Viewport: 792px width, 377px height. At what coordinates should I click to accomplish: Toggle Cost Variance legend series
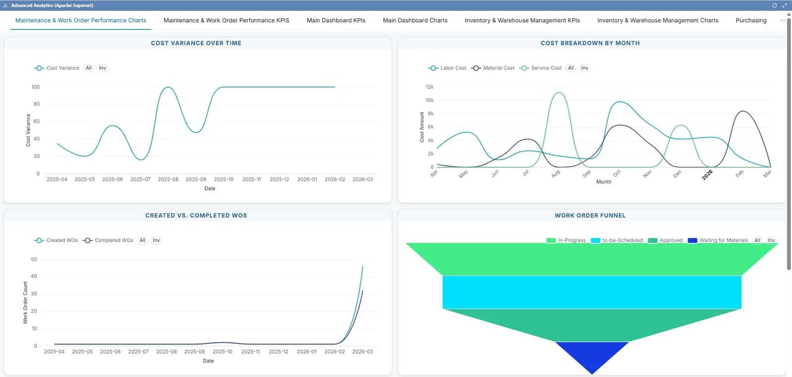point(56,68)
